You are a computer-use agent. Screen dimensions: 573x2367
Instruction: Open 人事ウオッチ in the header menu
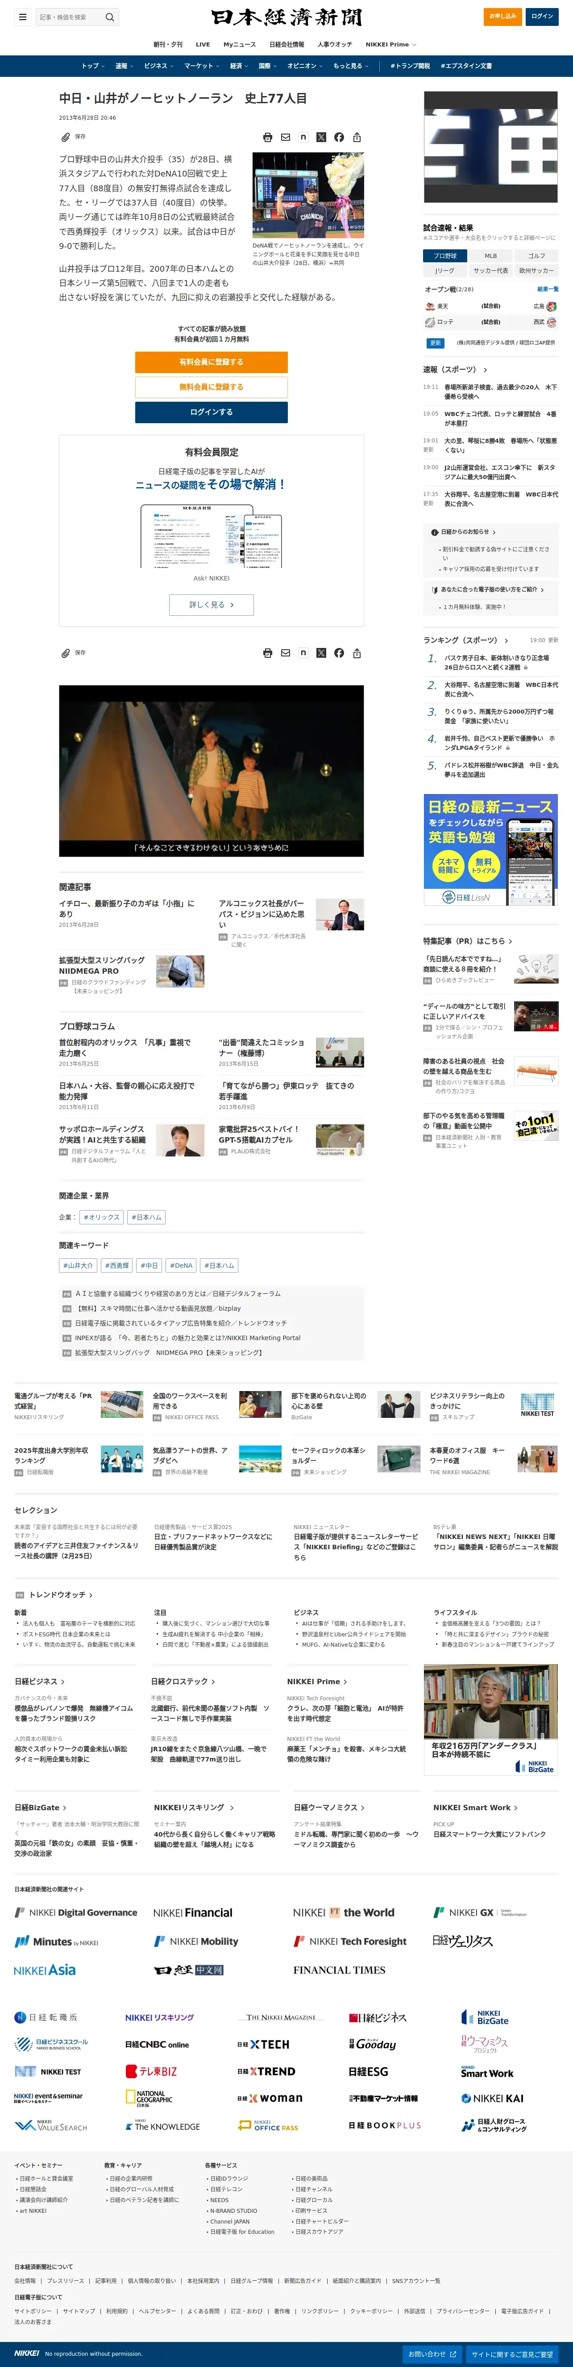point(334,44)
